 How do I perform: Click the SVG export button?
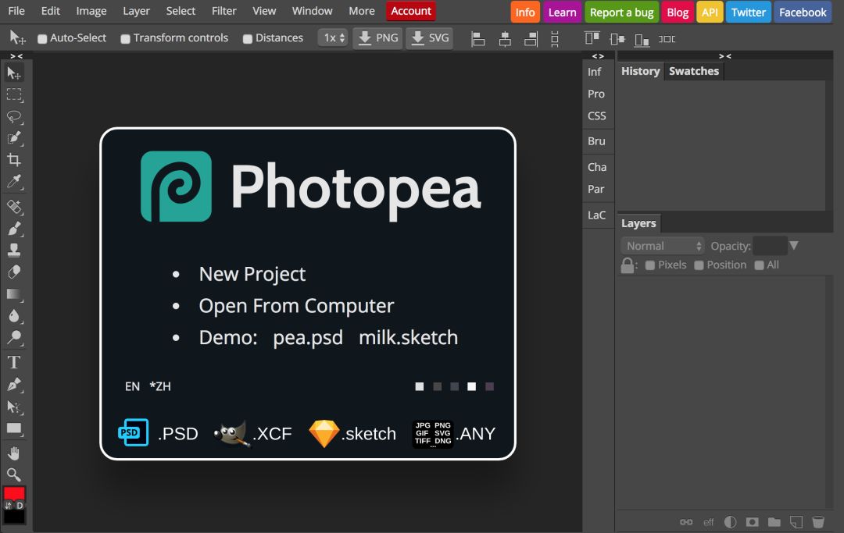click(430, 38)
